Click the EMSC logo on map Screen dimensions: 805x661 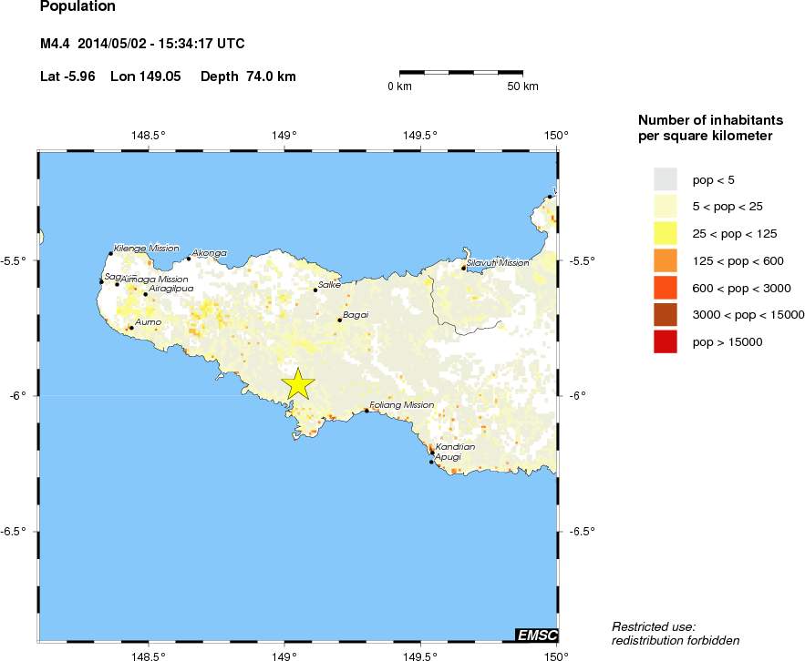coord(536,634)
